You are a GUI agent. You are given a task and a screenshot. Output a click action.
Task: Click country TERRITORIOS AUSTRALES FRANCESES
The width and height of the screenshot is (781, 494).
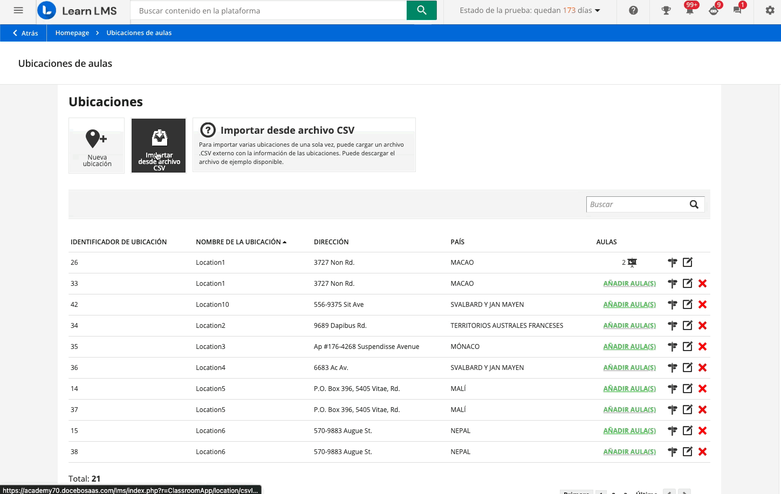pyautogui.click(x=507, y=326)
